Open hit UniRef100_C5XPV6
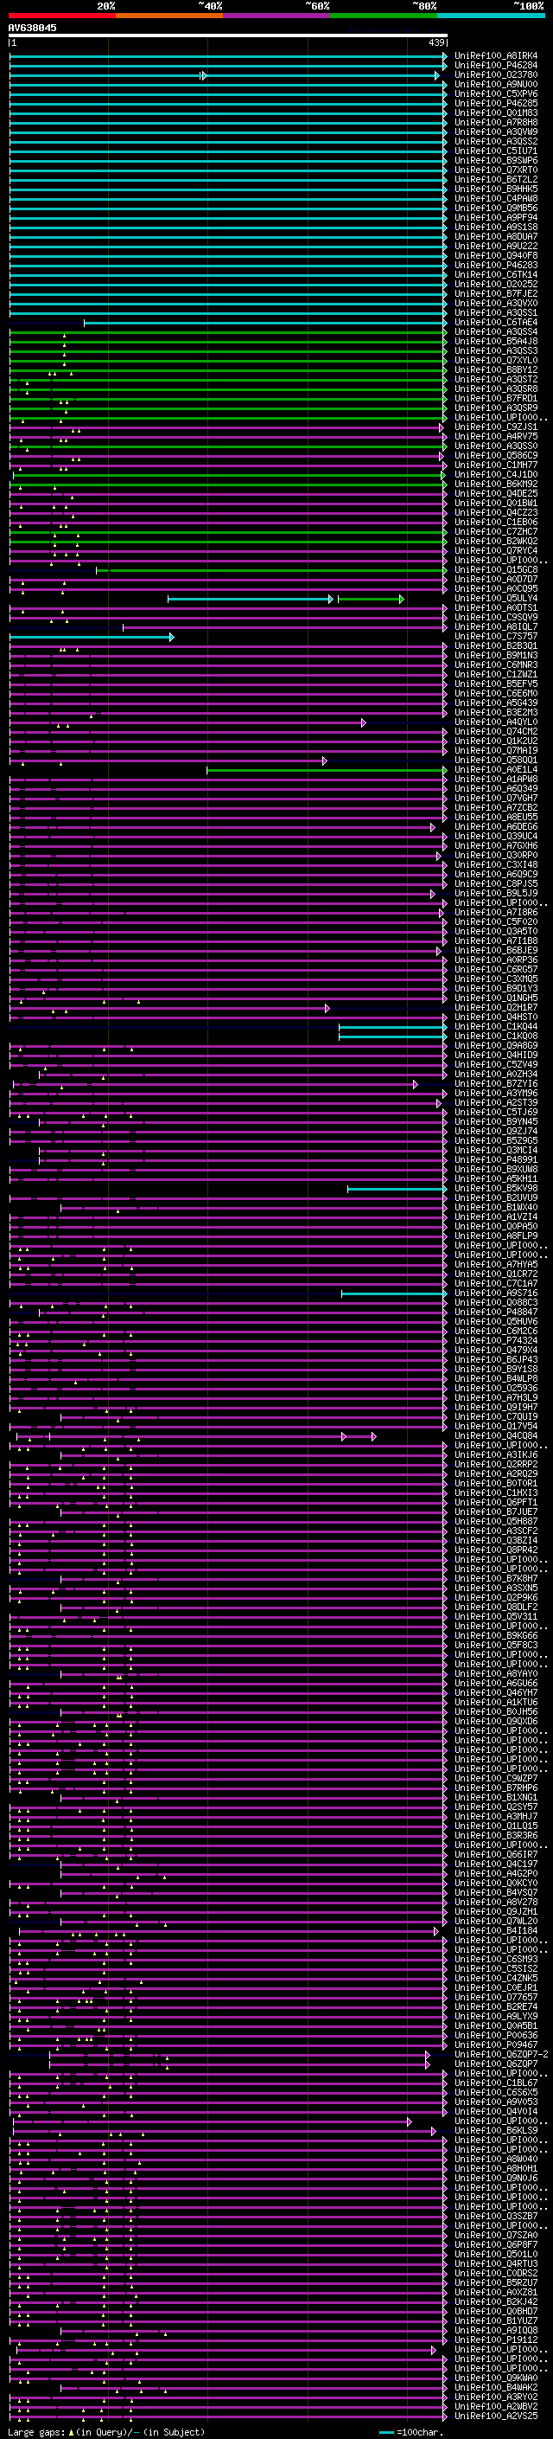 (495, 93)
